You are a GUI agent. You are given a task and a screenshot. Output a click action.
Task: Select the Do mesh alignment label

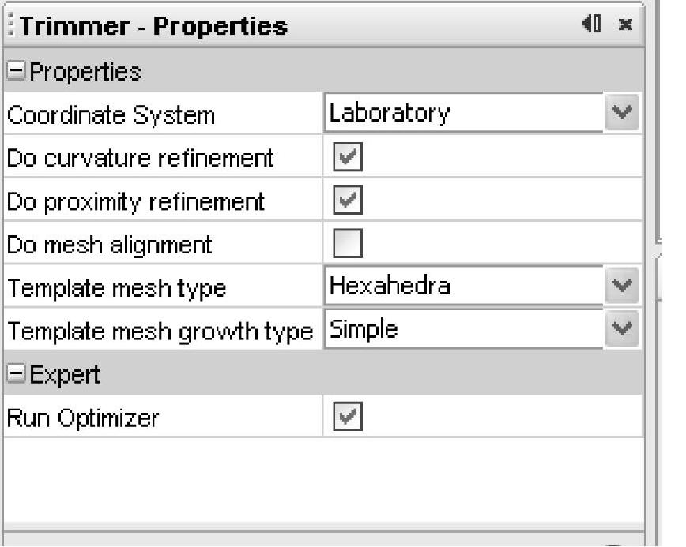[x=109, y=245]
